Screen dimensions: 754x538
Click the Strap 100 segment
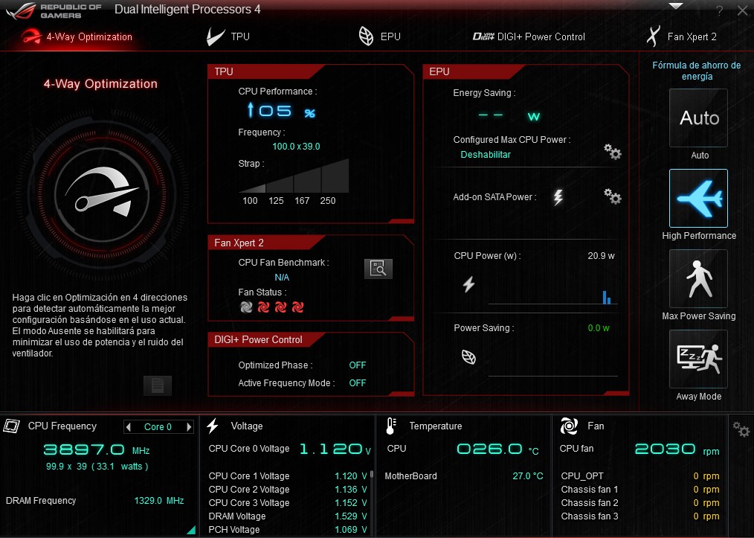(x=251, y=189)
